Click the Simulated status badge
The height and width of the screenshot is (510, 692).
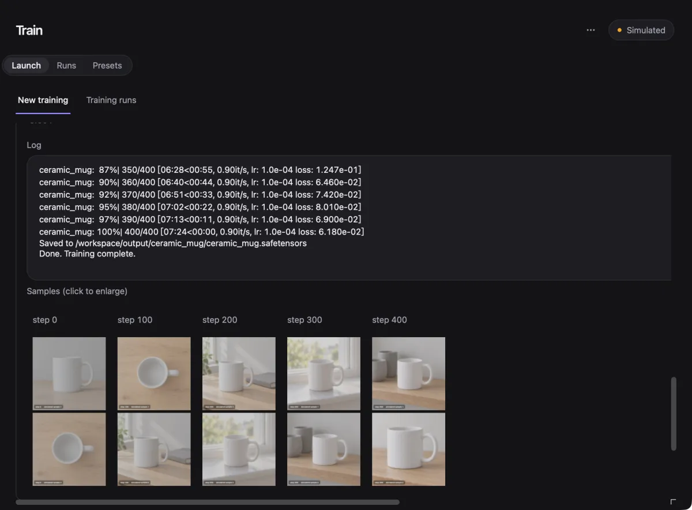pyautogui.click(x=641, y=30)
